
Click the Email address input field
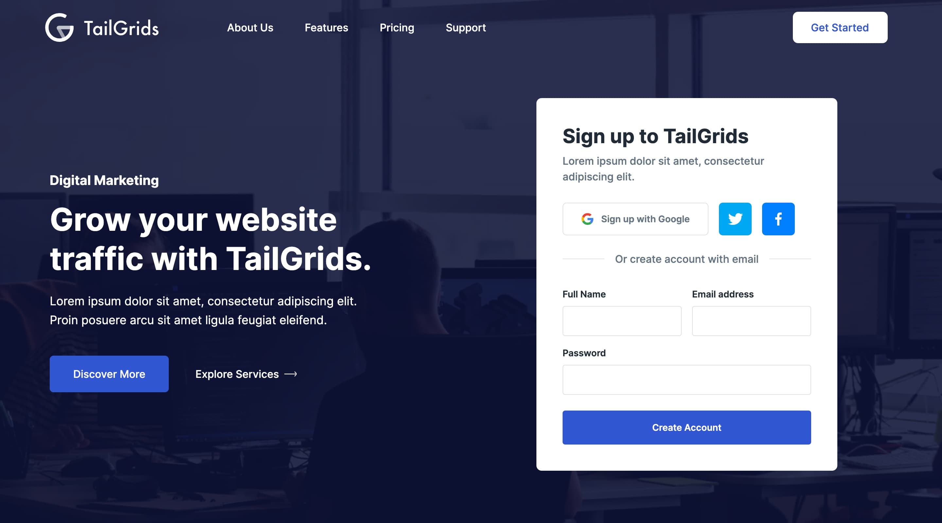[751, 320]
